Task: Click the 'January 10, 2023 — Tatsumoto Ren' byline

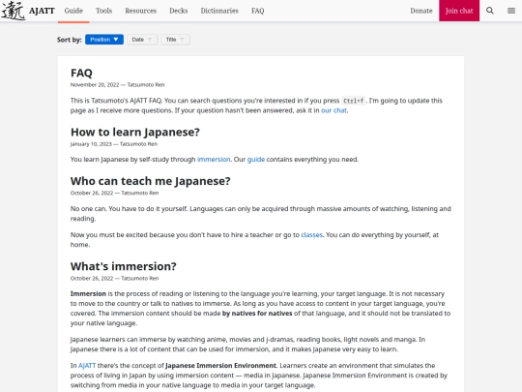Action: pyautogui.click(x=114, y=144)
